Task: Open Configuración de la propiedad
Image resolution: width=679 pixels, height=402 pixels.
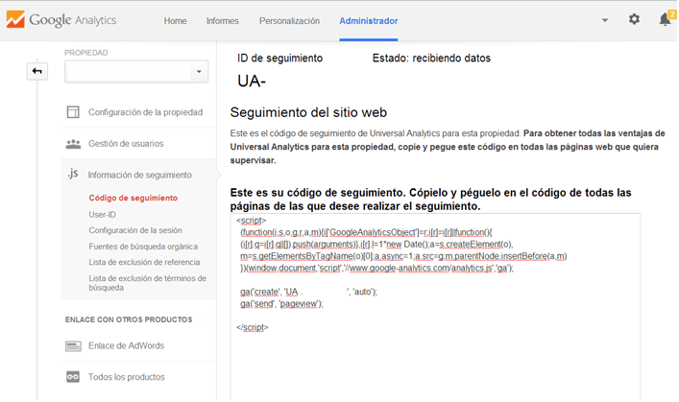Action: [146, 112]
